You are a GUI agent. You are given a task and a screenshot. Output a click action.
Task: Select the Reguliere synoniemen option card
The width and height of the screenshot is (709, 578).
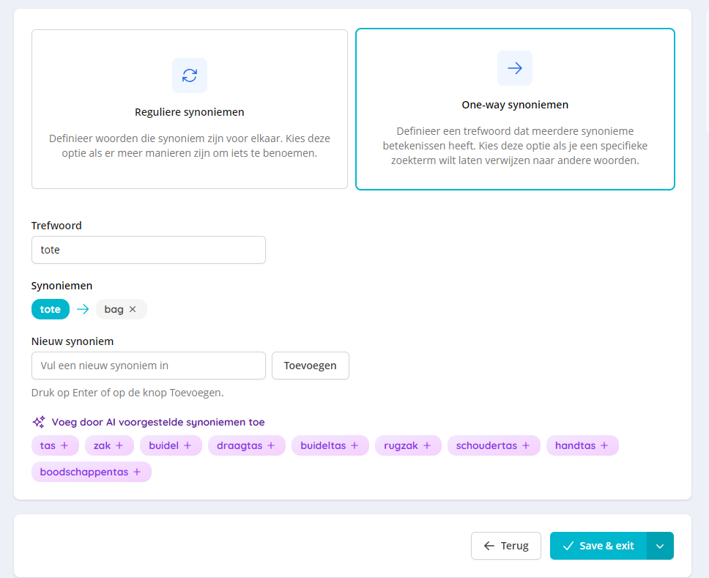point(189,109)
